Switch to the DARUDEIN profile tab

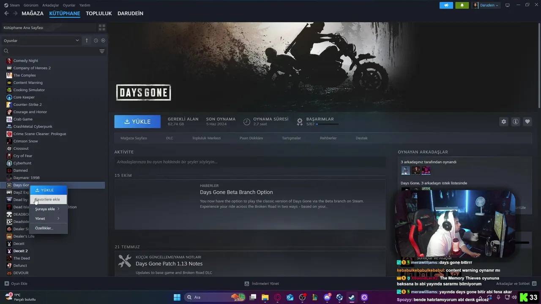130,14
